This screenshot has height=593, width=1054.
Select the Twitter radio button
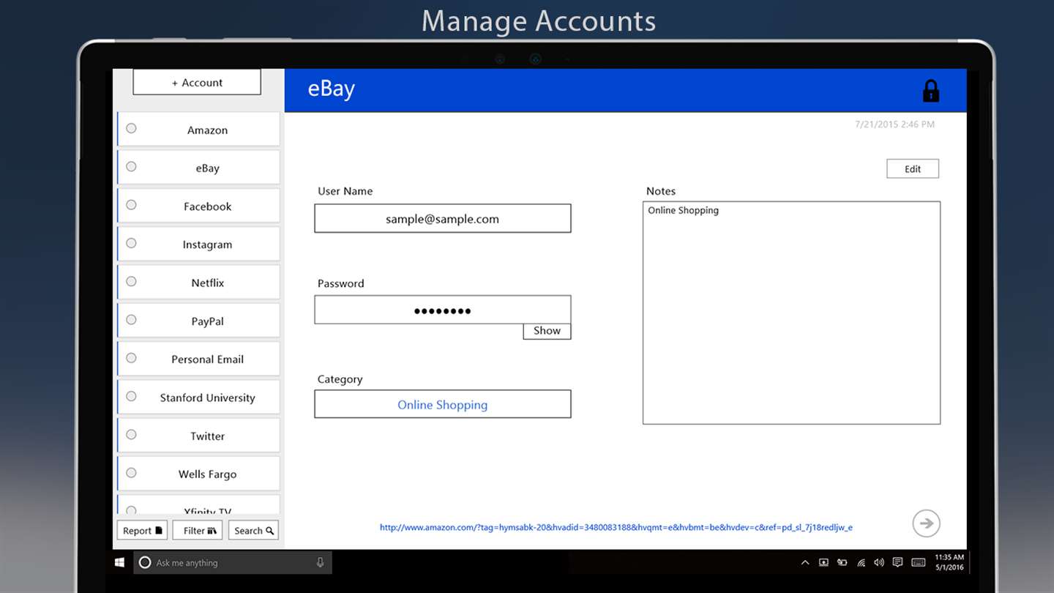click(131, 434)
